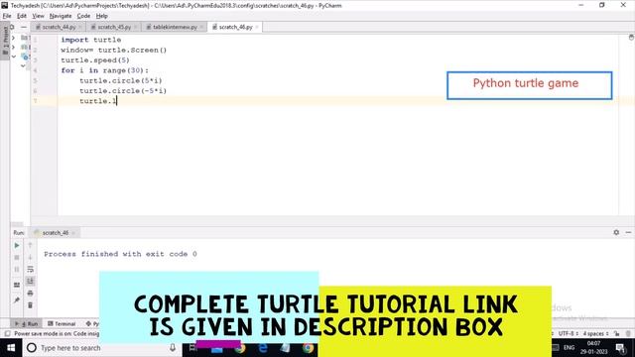Click the 'import turtle' code line
The height and width of the screenshot is (357, 635).
pyautogui.click(x=90, y=40)
